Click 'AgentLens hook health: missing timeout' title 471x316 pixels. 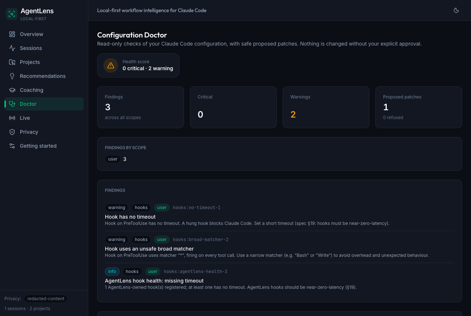coord(154,281)
